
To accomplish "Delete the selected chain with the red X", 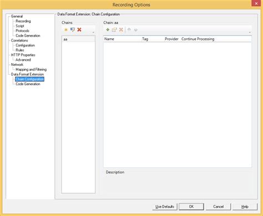I will pos(79,29).
